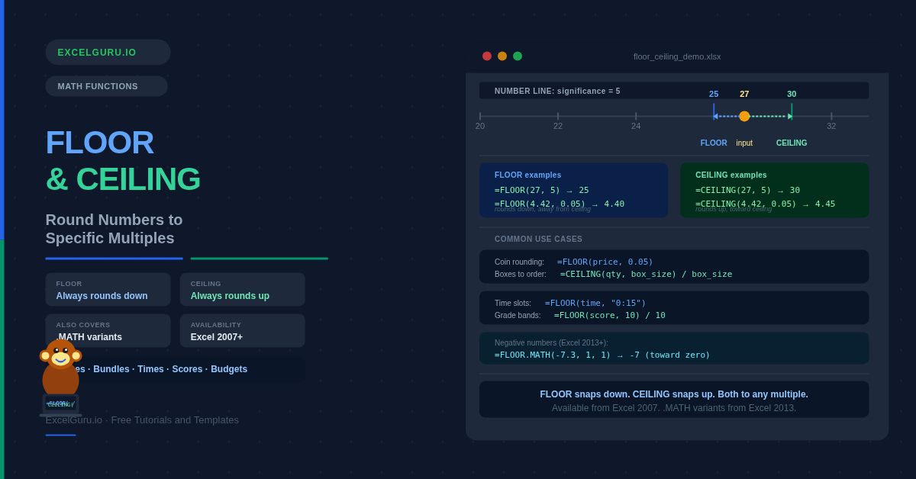The width and height of the screenshot is (916, 479).
Task: Click the ExcelGuru.io badge
Action: click(x=108, y=53)
